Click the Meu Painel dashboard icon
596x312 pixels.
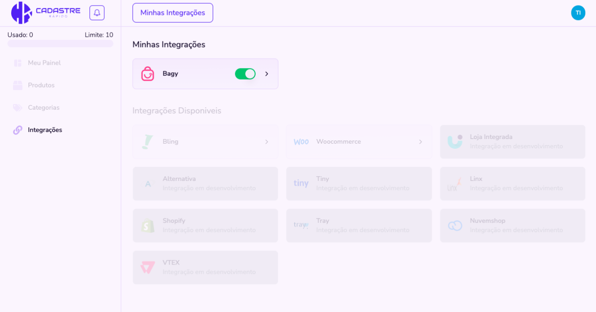(18, 63)
